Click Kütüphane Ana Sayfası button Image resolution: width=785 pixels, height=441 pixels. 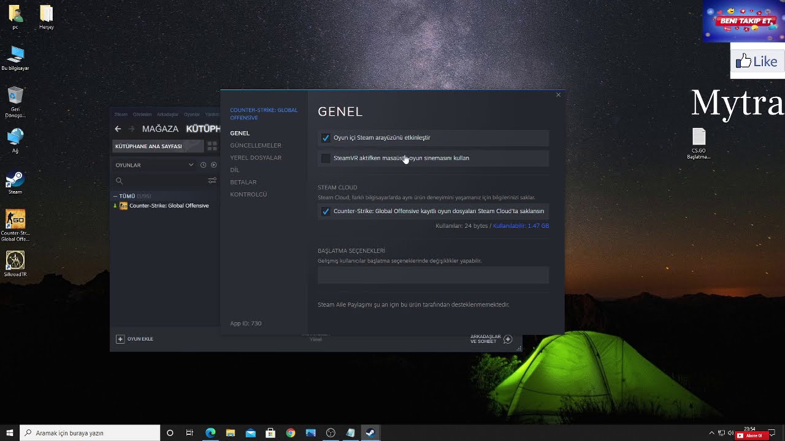158,146
